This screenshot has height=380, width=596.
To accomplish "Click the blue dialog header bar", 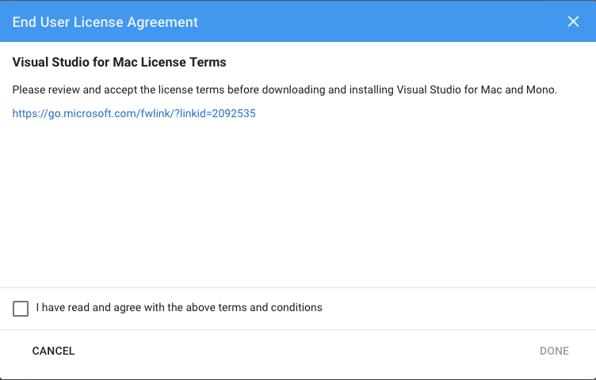I will (x=298, y=21).
